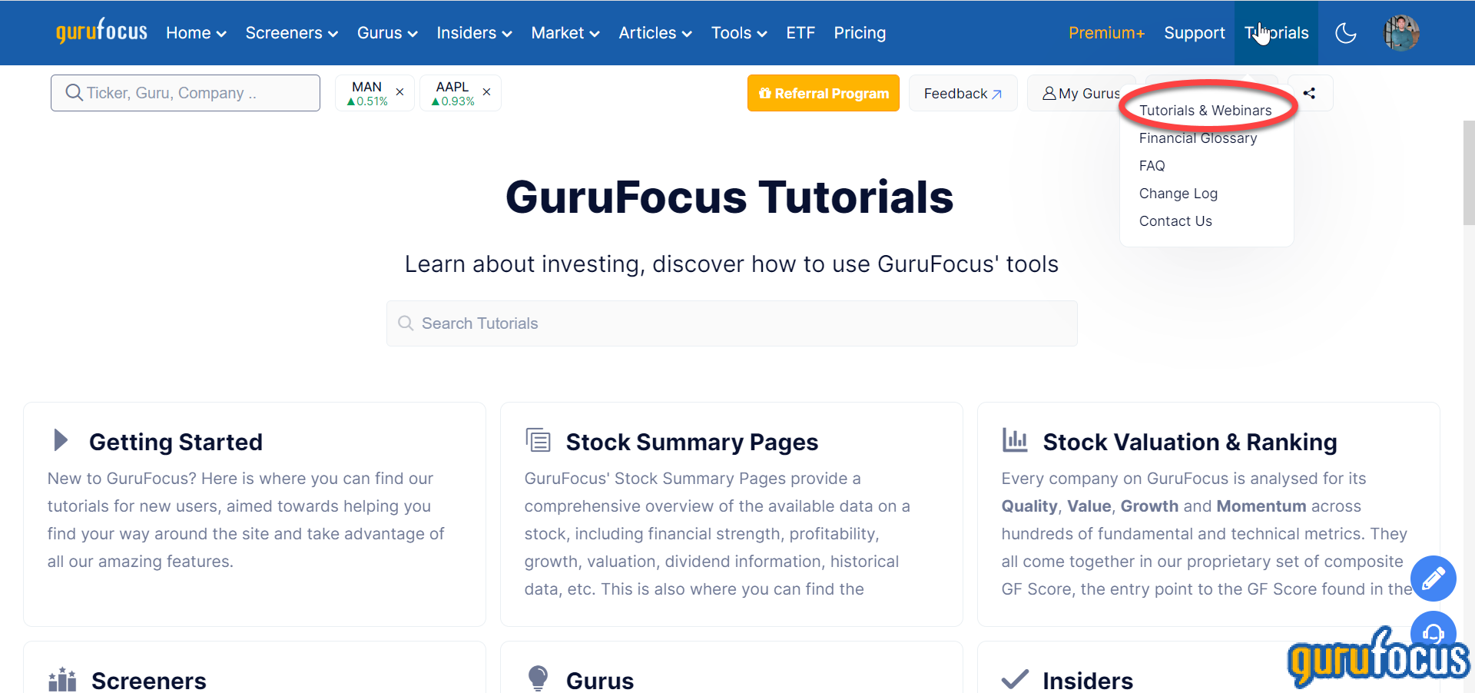This screenshot has height=693, width=1475.
Task: Select Change Log from the dropdown
Action: tap(1178, 194)
